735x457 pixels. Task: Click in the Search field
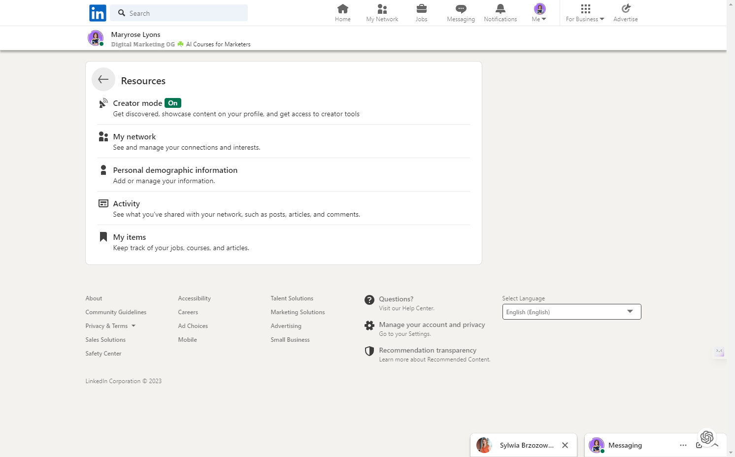pos(179,13)
